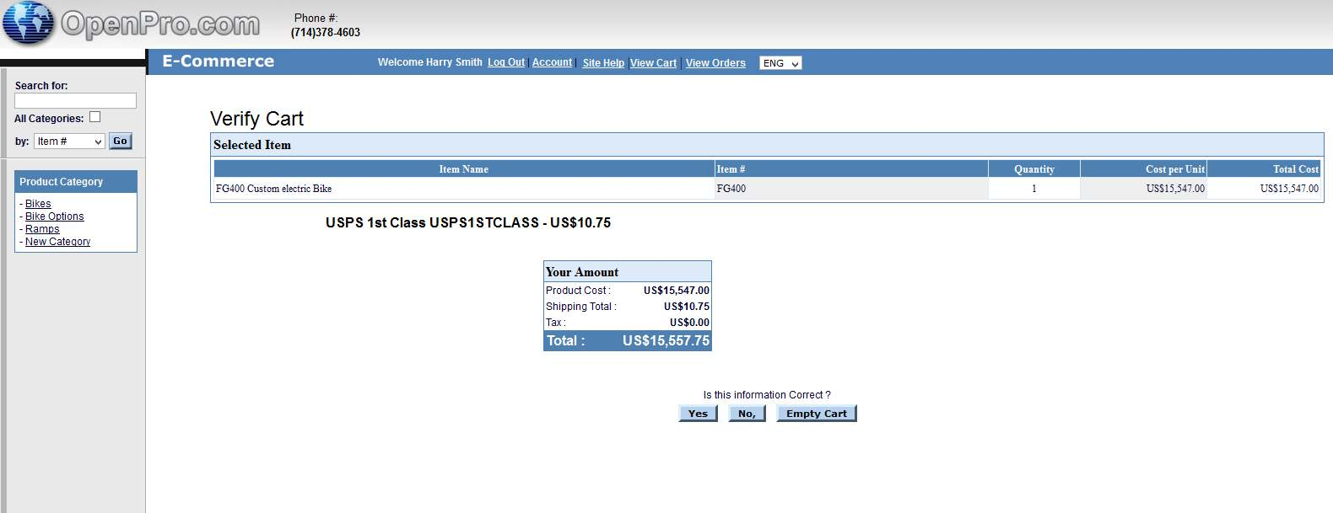The width and height of the screenshot is (1333, 513).
Task: Open the New Category link
Action: coord(57,242)
